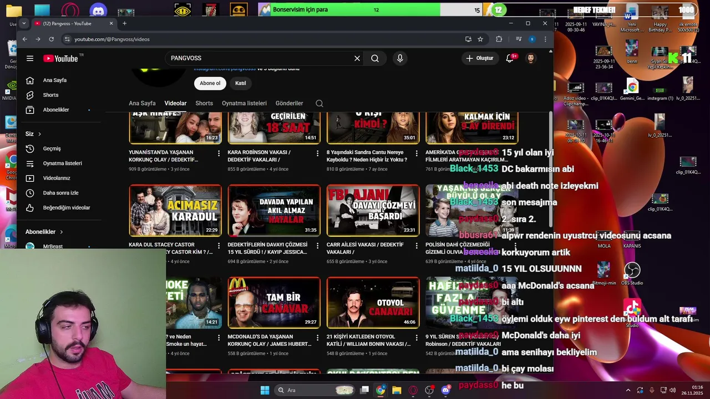Bookmark this page star icon

click(x=480, y=39)
